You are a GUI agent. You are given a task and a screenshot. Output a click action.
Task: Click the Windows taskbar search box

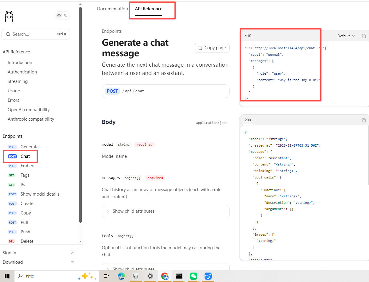pyautogui.click(x=56, y=276)
